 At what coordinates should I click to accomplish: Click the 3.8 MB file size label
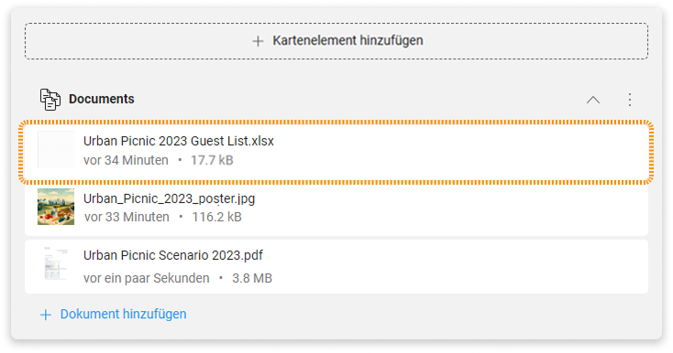[x=252, y=278]
